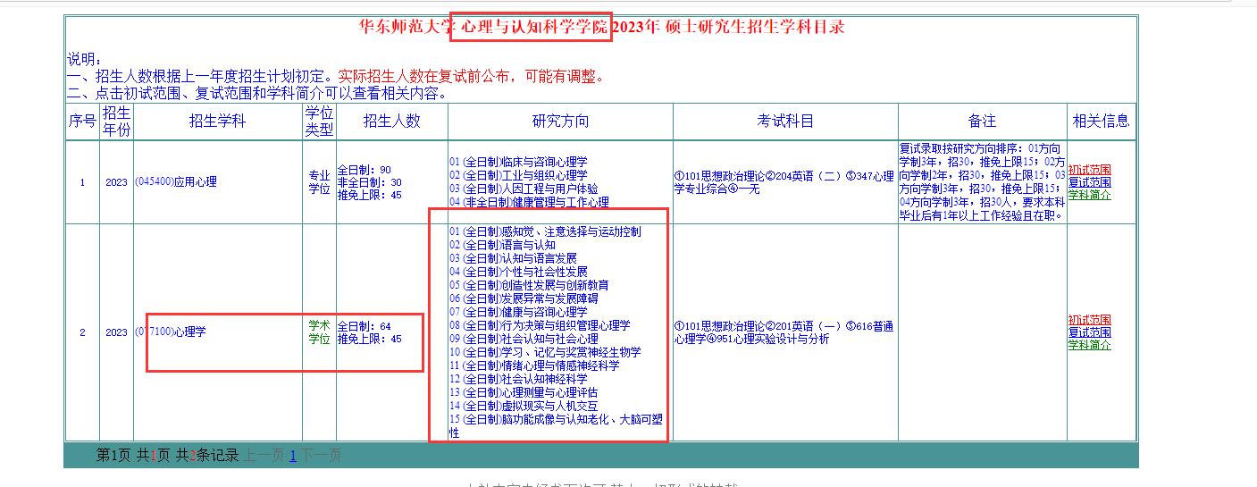Viewport: 1257px width, 487px height.
Task: Select direction 09 社会认知与社会心理
Action: pos(524,339)
